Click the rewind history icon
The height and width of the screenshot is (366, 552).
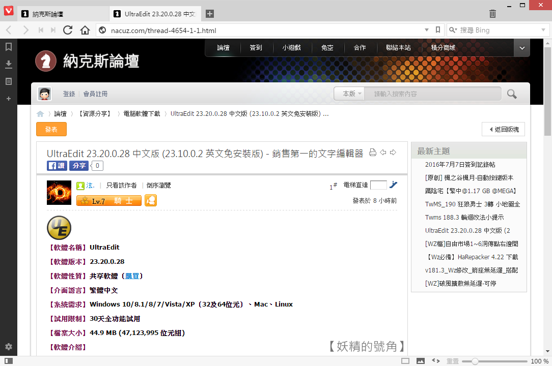[41, 30]
